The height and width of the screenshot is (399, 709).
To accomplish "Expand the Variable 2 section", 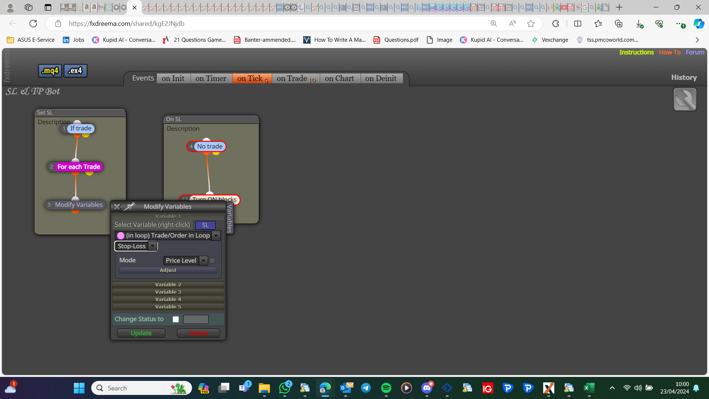I will point(168,285).
